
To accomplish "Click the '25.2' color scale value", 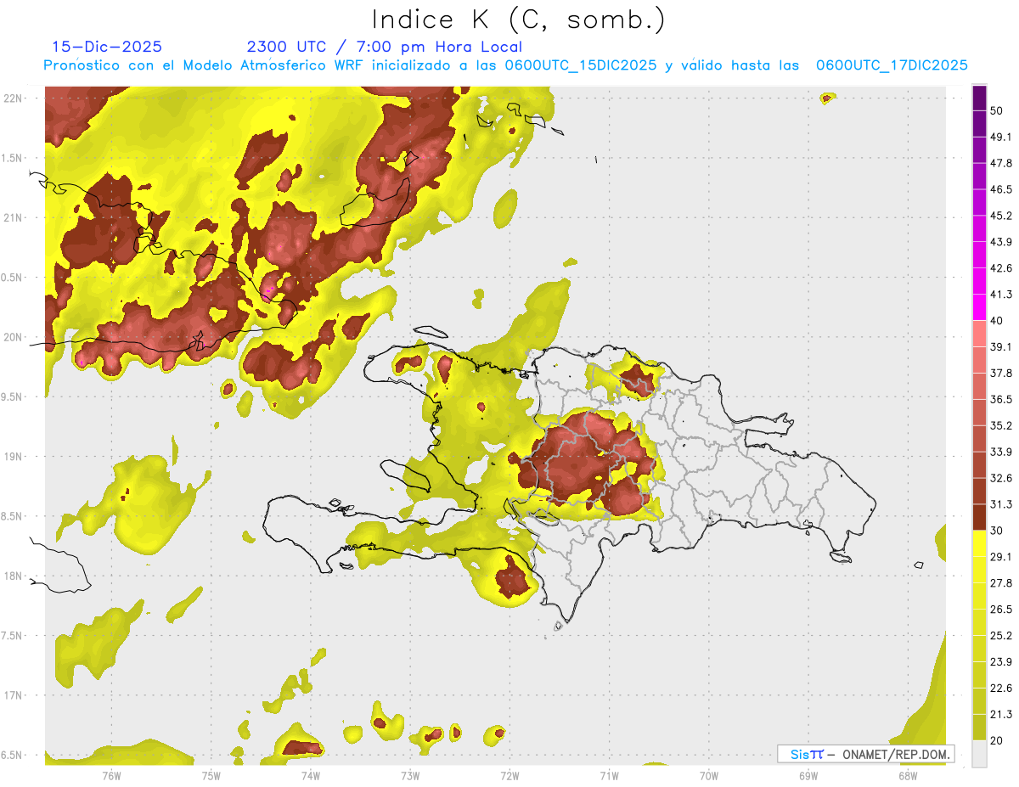I will pos(1002,636).
